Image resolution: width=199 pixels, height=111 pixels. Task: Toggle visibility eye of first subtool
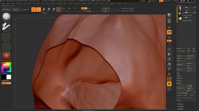pos(195,8)
